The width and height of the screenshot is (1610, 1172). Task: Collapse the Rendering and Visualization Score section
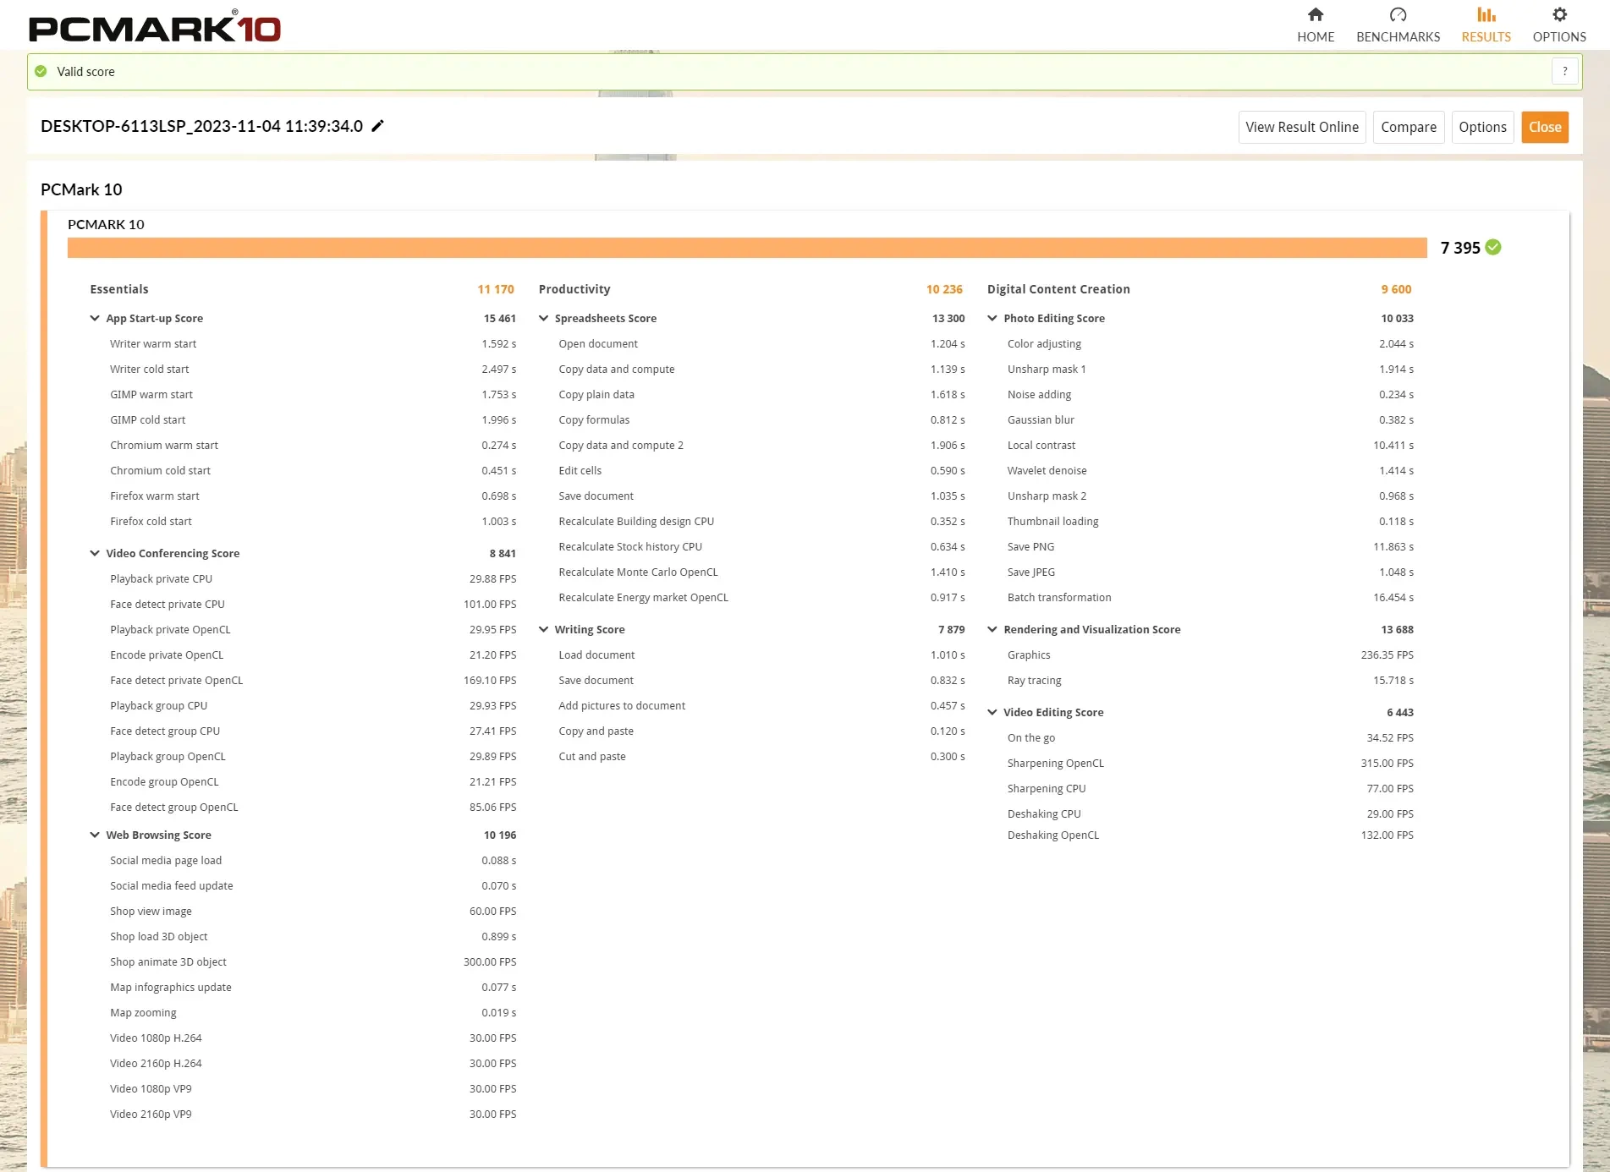pos(992,630)
